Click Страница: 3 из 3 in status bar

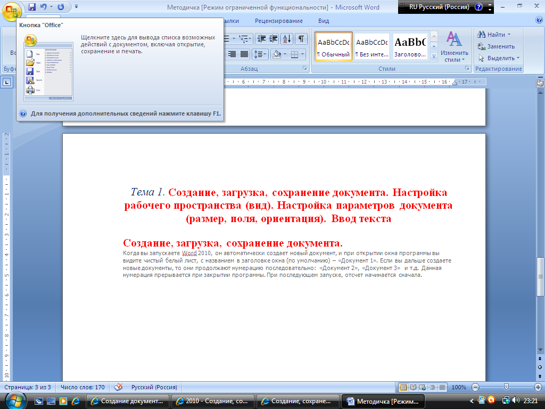(28, 387)
